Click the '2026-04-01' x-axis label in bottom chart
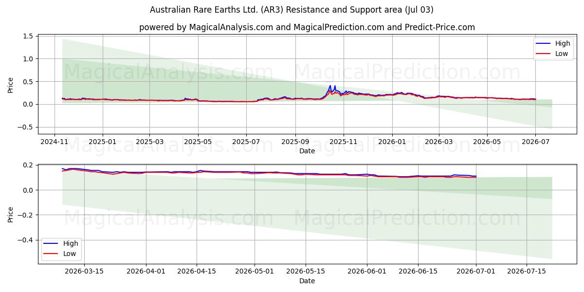This screenshot has height=292, width=584. pos(146,272)
